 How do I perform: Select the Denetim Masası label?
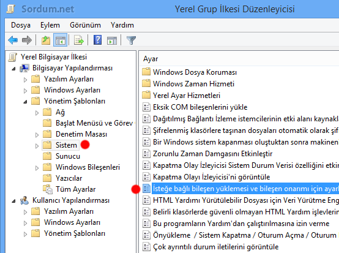[x=81, y=134]
